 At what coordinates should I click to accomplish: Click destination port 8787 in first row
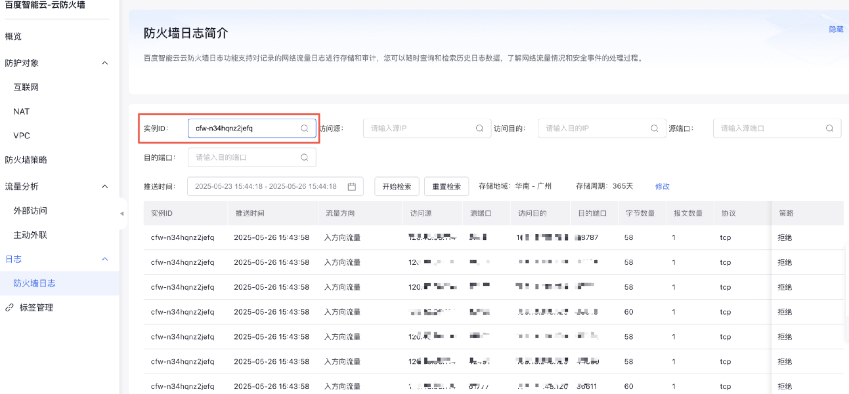(x=587, y=237)
